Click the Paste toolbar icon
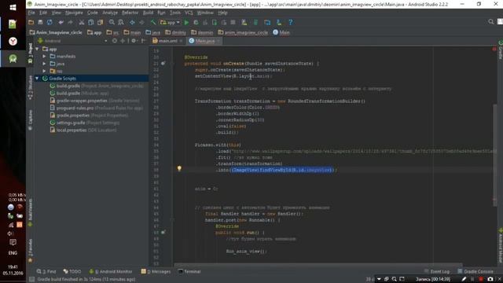Image resolution: width=503 pixels, height=283 pixels. 100,23
